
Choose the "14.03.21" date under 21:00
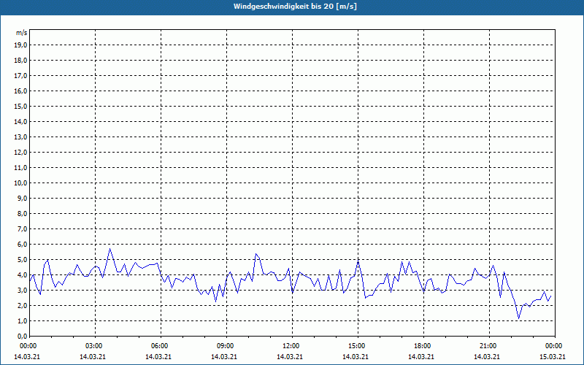[487, 356]
